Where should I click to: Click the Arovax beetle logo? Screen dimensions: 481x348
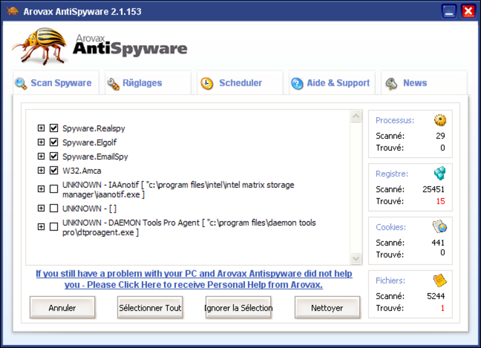(x=40, y=46)
